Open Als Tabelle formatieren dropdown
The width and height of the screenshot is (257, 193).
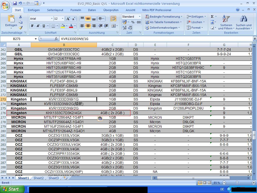(x=163, y=22)
